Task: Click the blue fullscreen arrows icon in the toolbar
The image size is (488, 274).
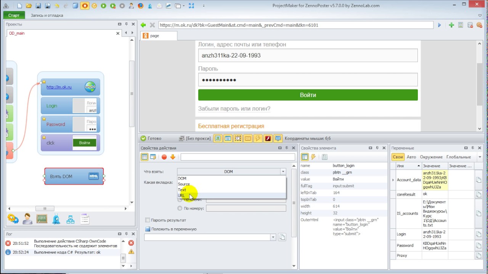Action: tap(191, 6)
